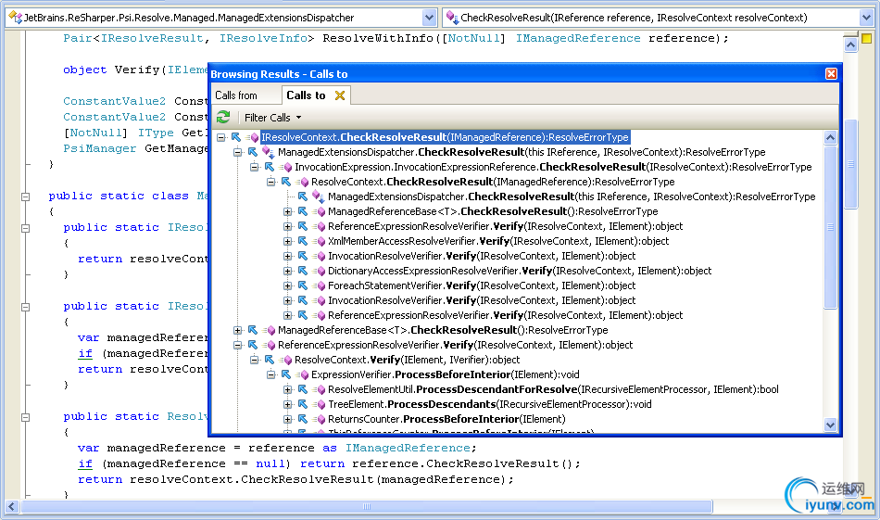Click the yellow ReSharper marker bar indicator
880x520 pixels.
866,39
